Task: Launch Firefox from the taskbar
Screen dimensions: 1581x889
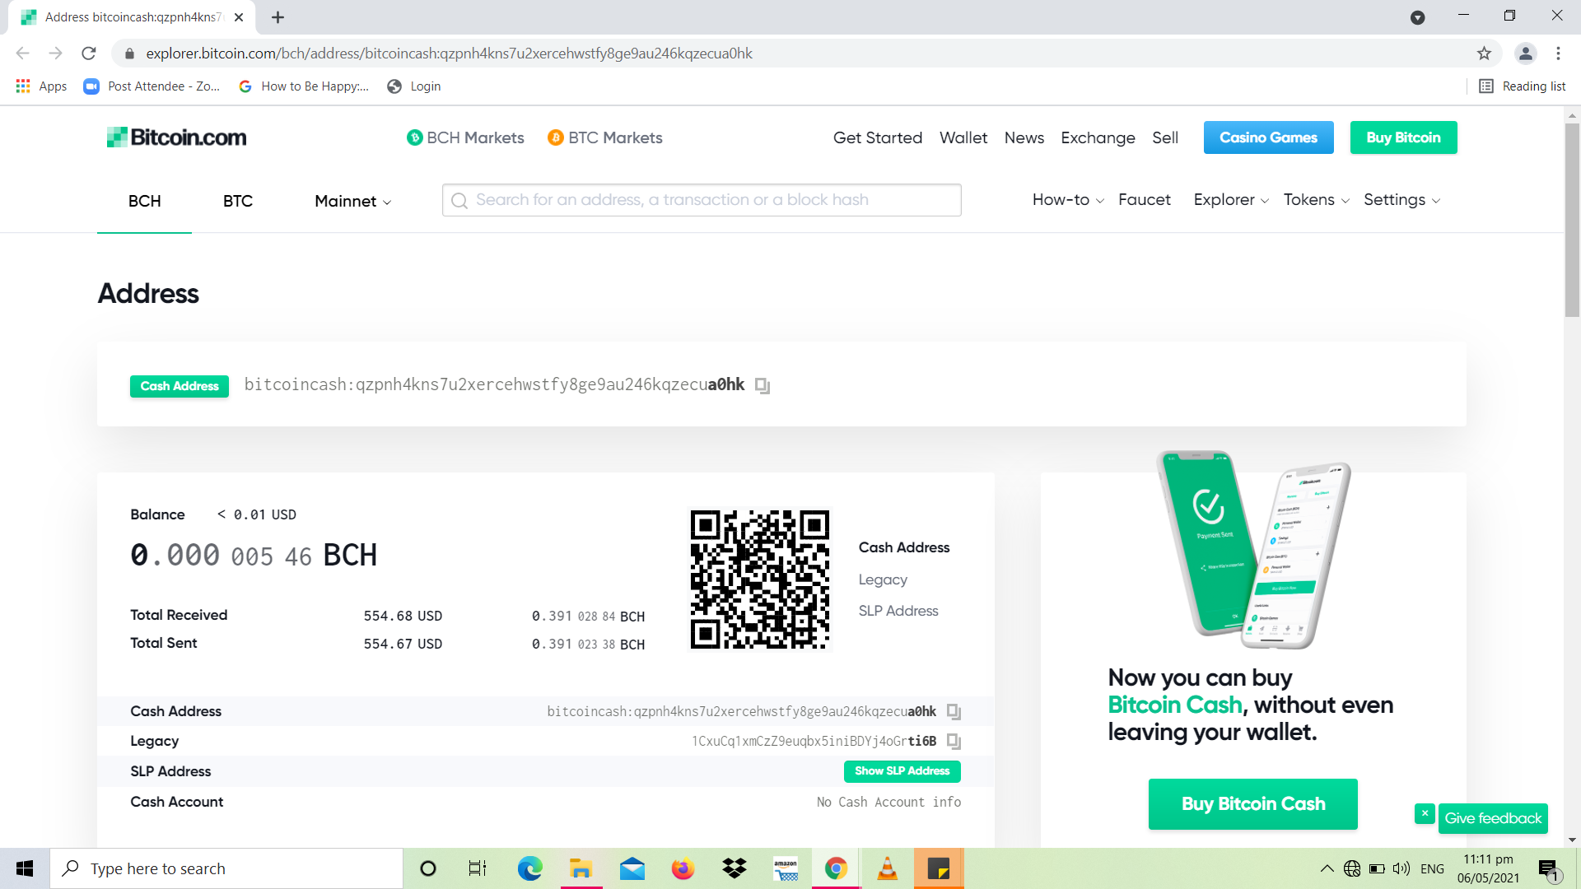Action: pos(683,868)
